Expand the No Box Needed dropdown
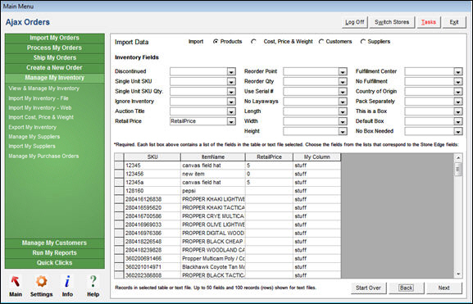 [458, 131]
